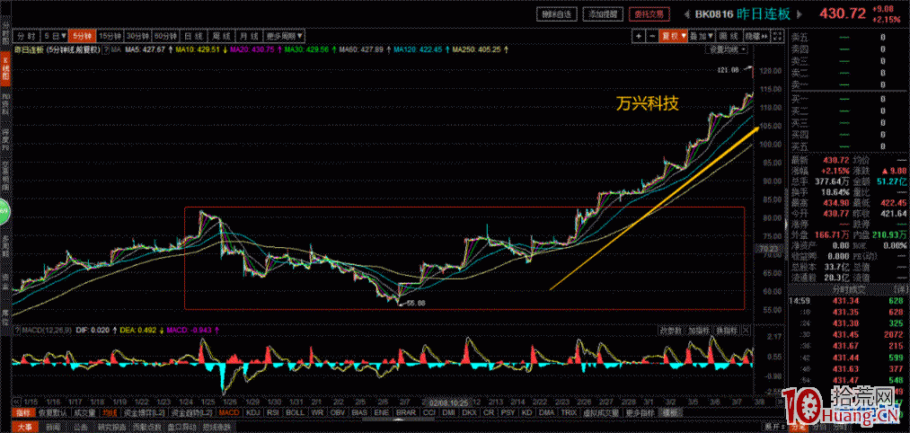Viewport: 910px width, 433px height.
Task: Toggle BIAS indicator
Action: pos(359,412)
